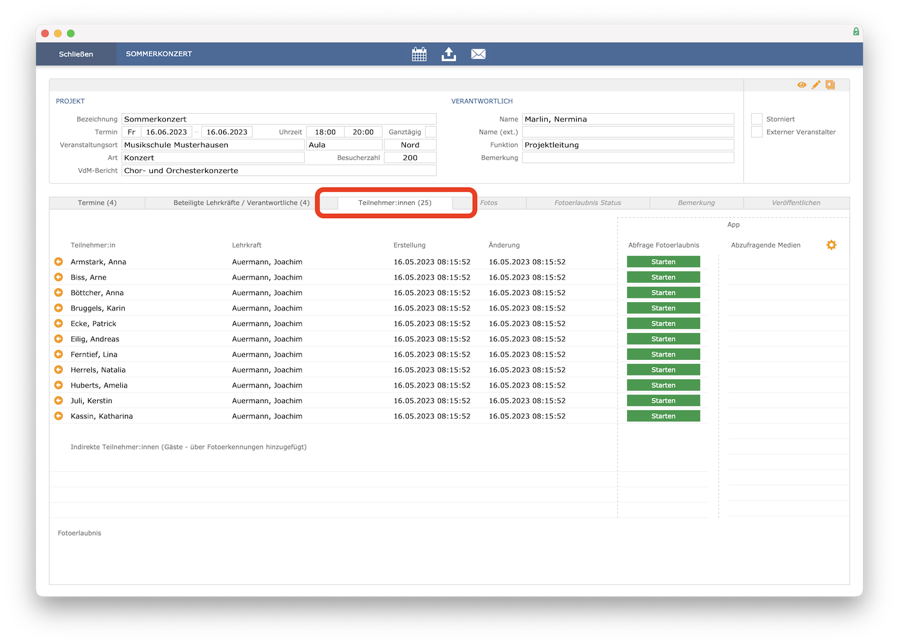This screenshot has height=644, width=899.
Task: Click the envelope mail icon
Action: point(478,54)
